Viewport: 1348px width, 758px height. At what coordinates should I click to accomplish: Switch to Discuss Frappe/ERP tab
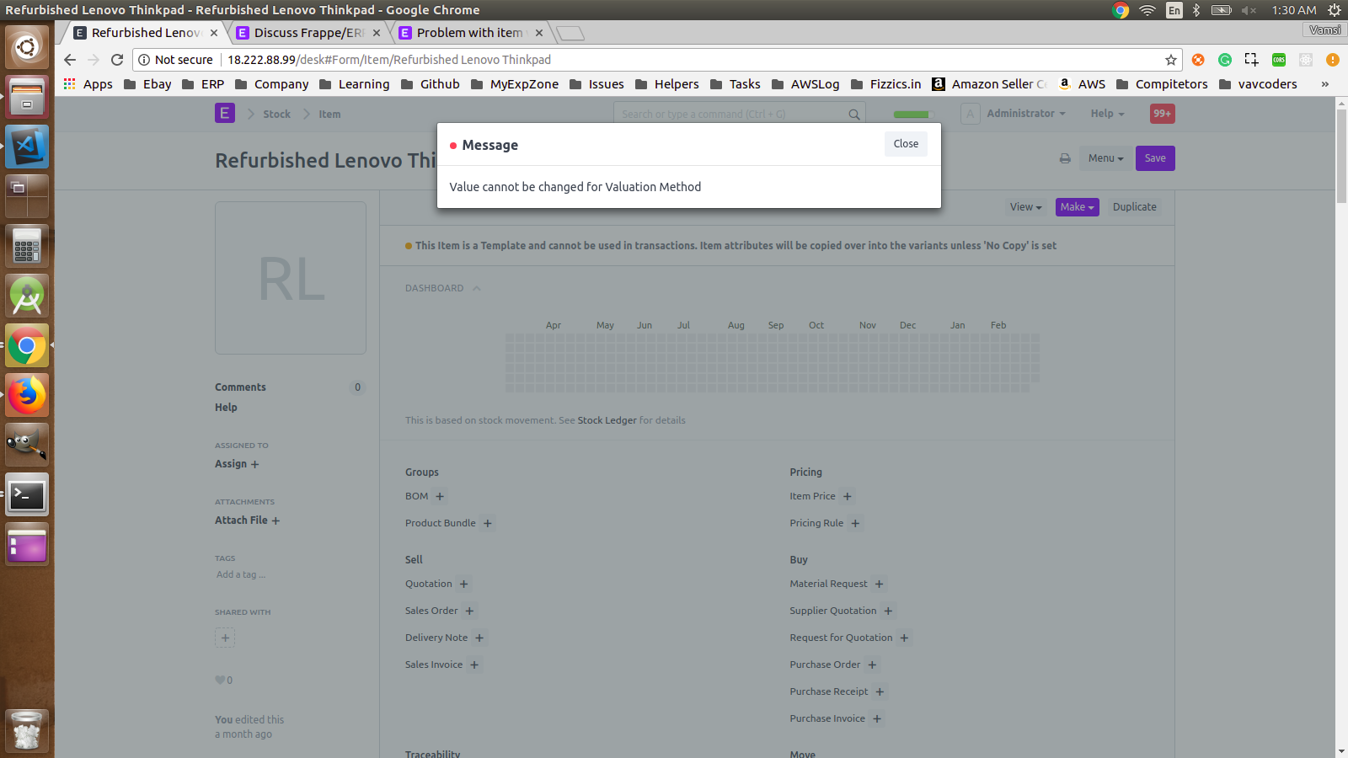[308, 33]
